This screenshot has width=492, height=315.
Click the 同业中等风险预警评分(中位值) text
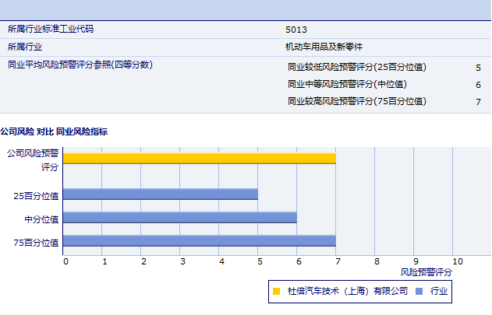click(x=347, y=84)
